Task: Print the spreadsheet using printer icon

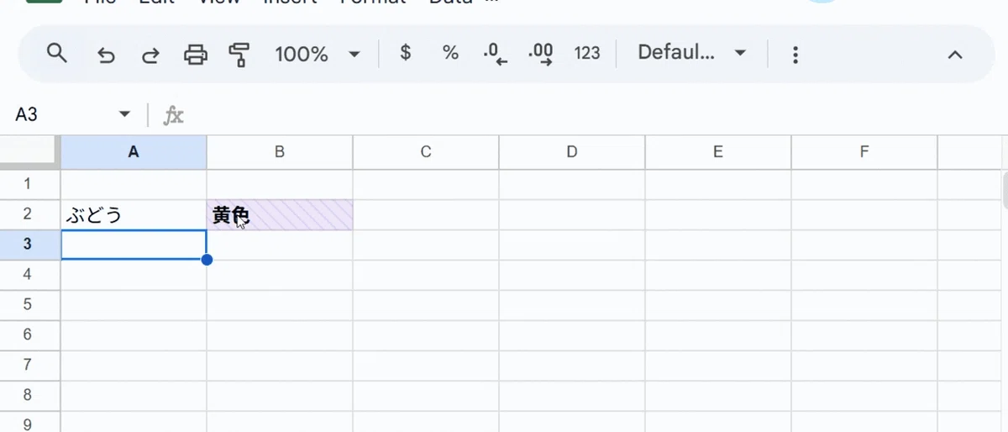Action: coord(195,55)
